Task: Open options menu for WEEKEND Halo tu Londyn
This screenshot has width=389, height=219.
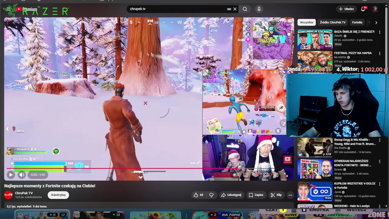Action: pos(380,206)
